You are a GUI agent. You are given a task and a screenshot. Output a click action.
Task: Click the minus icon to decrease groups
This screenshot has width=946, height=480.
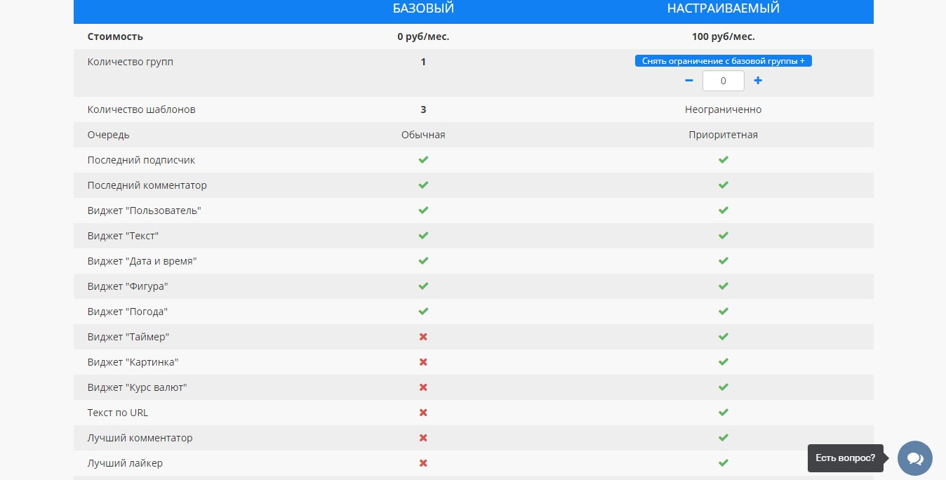click(688, 81)
